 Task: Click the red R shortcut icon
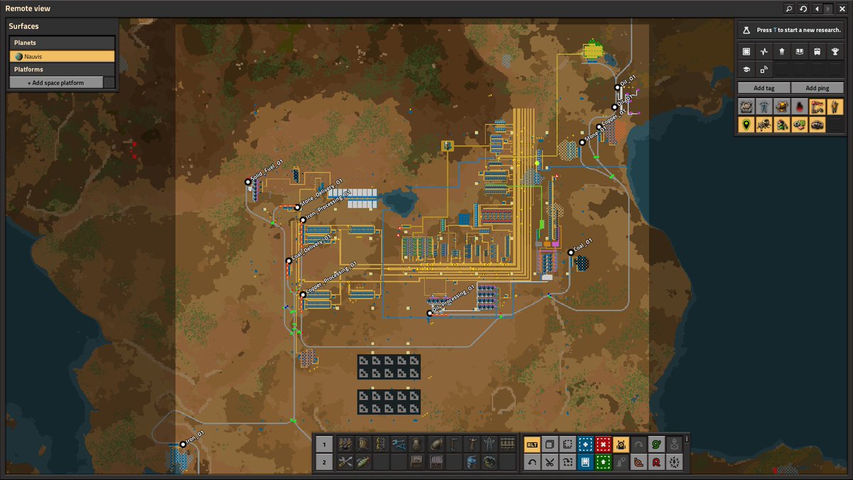(x=657, y=462)
